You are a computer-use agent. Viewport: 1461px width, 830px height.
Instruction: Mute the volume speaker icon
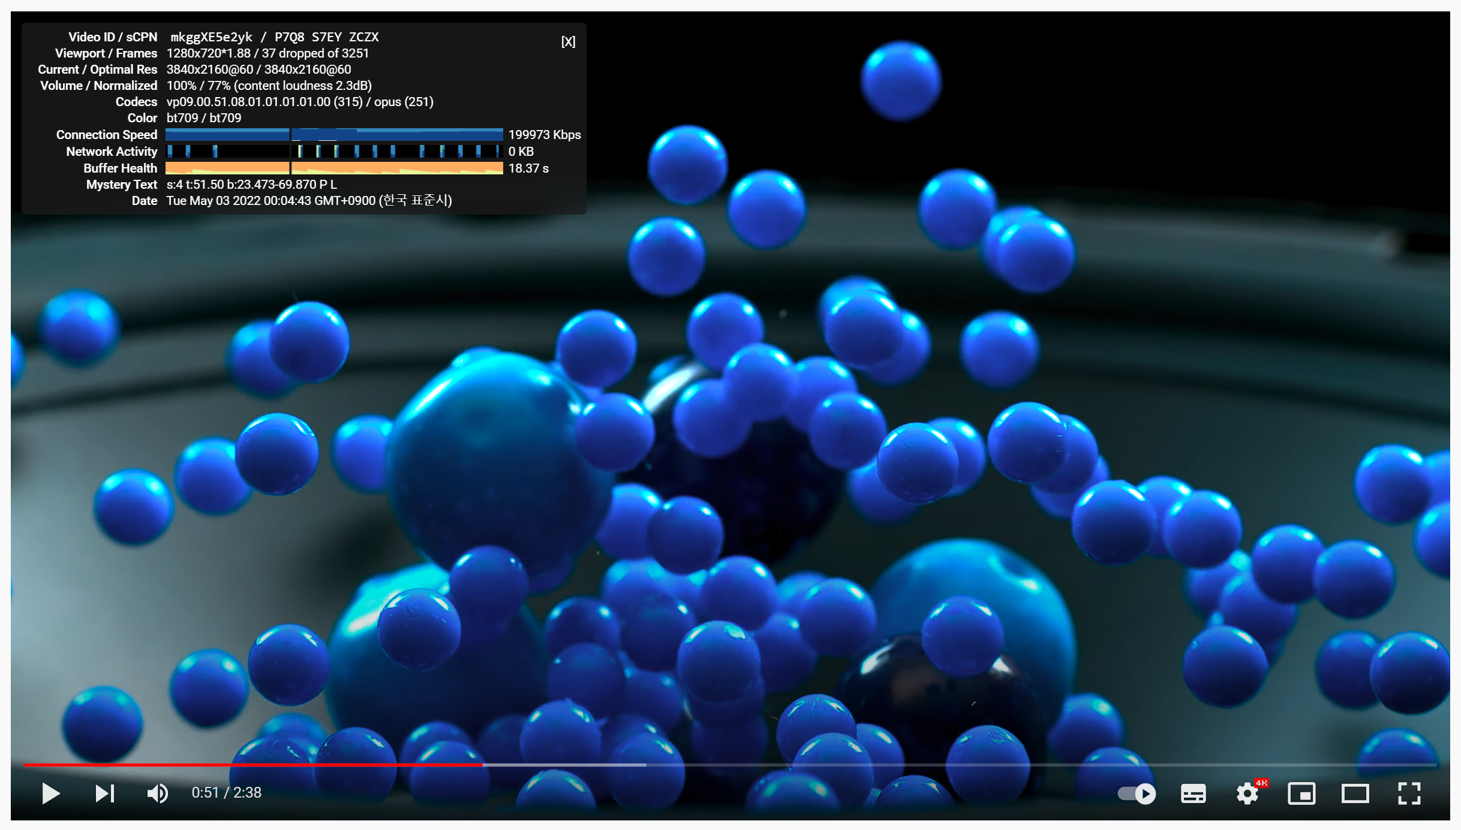157,793
